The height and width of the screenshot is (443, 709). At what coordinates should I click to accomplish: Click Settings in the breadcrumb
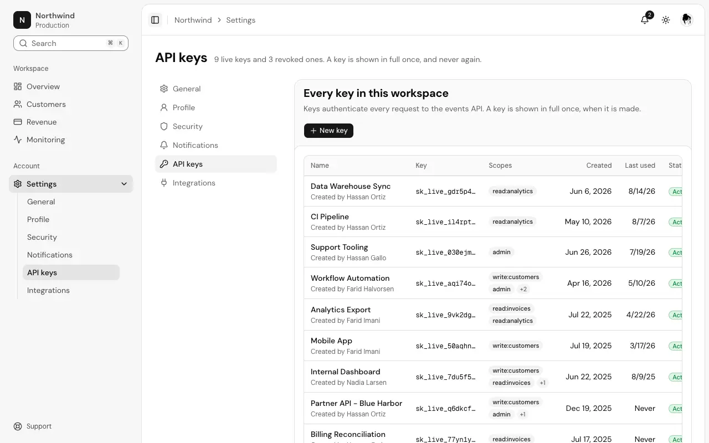click(x=241, y=20)
